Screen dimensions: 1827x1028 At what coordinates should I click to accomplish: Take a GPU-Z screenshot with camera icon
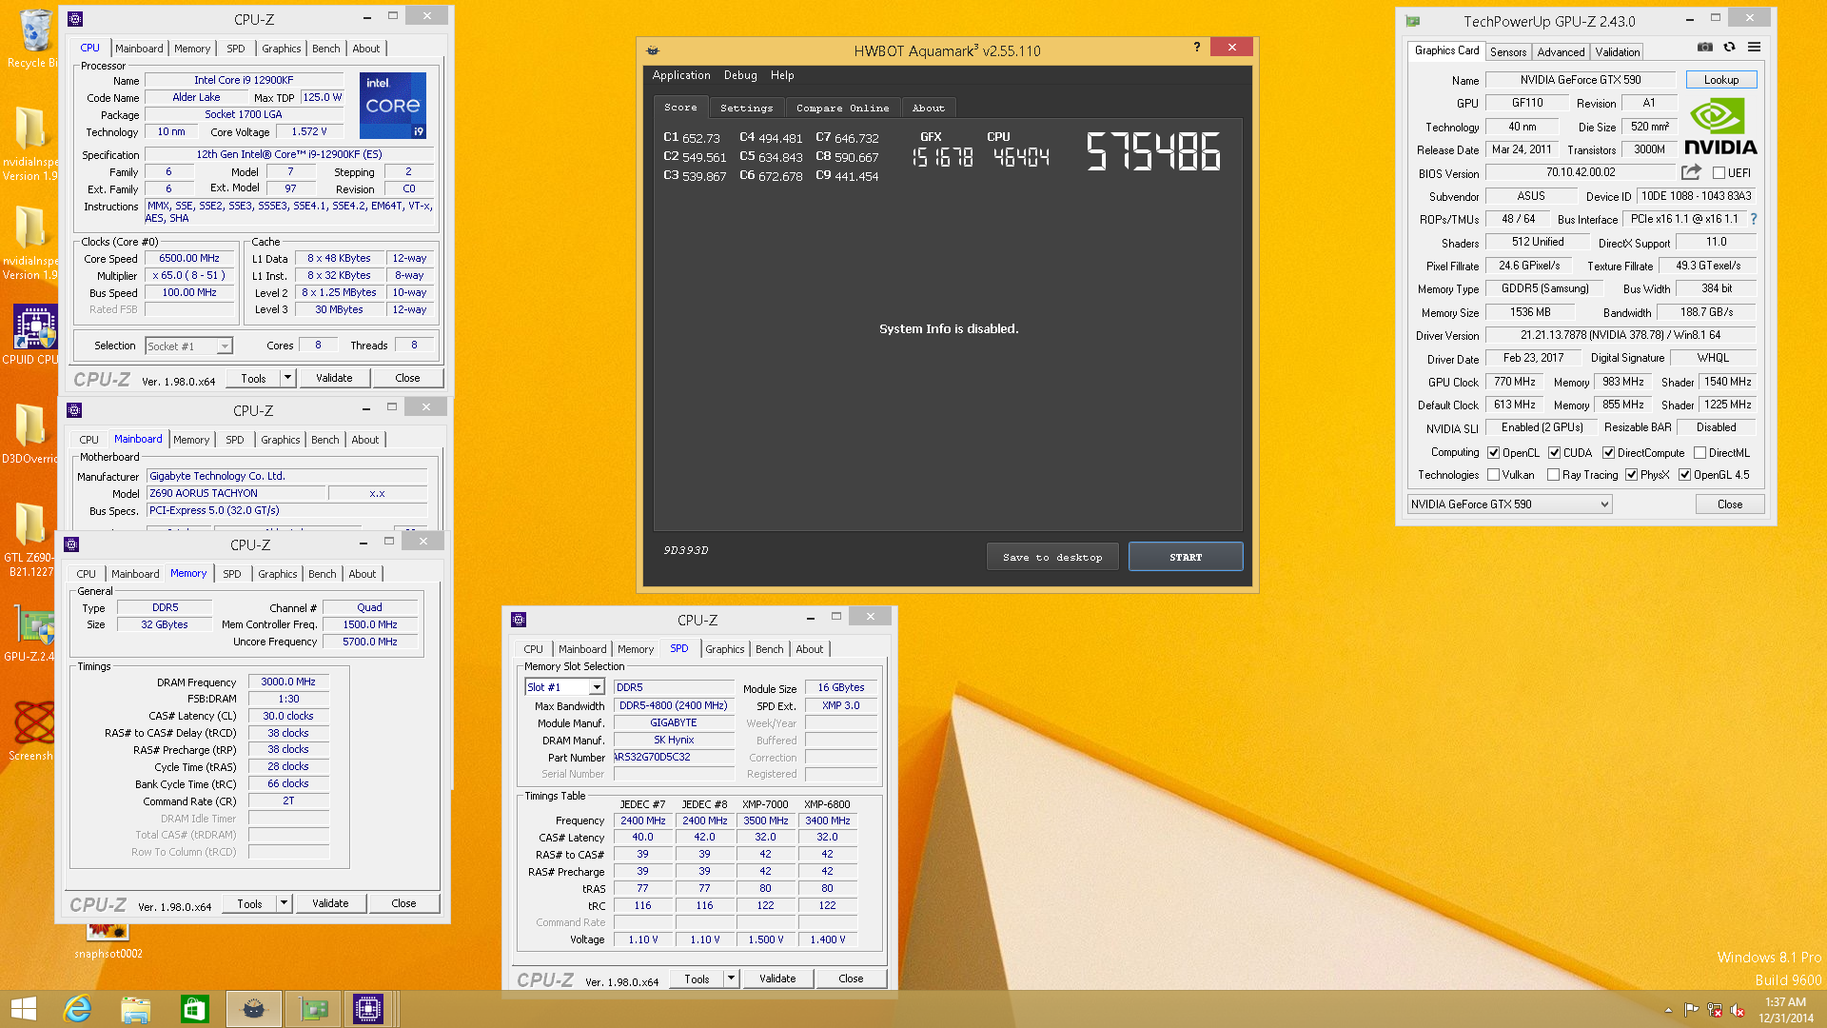pos(1705,47)
